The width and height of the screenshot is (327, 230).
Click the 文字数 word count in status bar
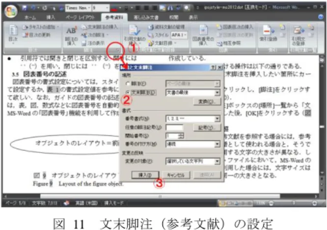tap(45, 203)
